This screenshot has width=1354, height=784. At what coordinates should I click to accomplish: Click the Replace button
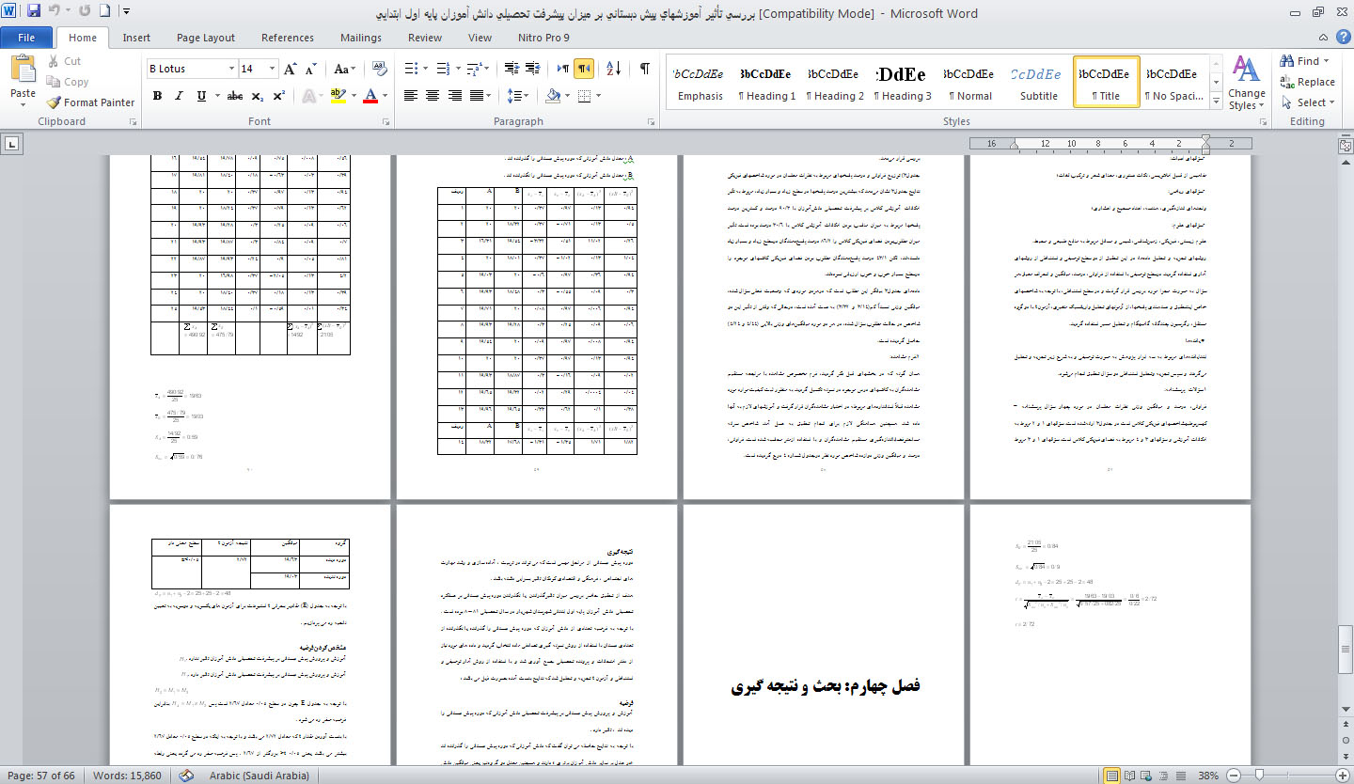(x=1307, y=82)
